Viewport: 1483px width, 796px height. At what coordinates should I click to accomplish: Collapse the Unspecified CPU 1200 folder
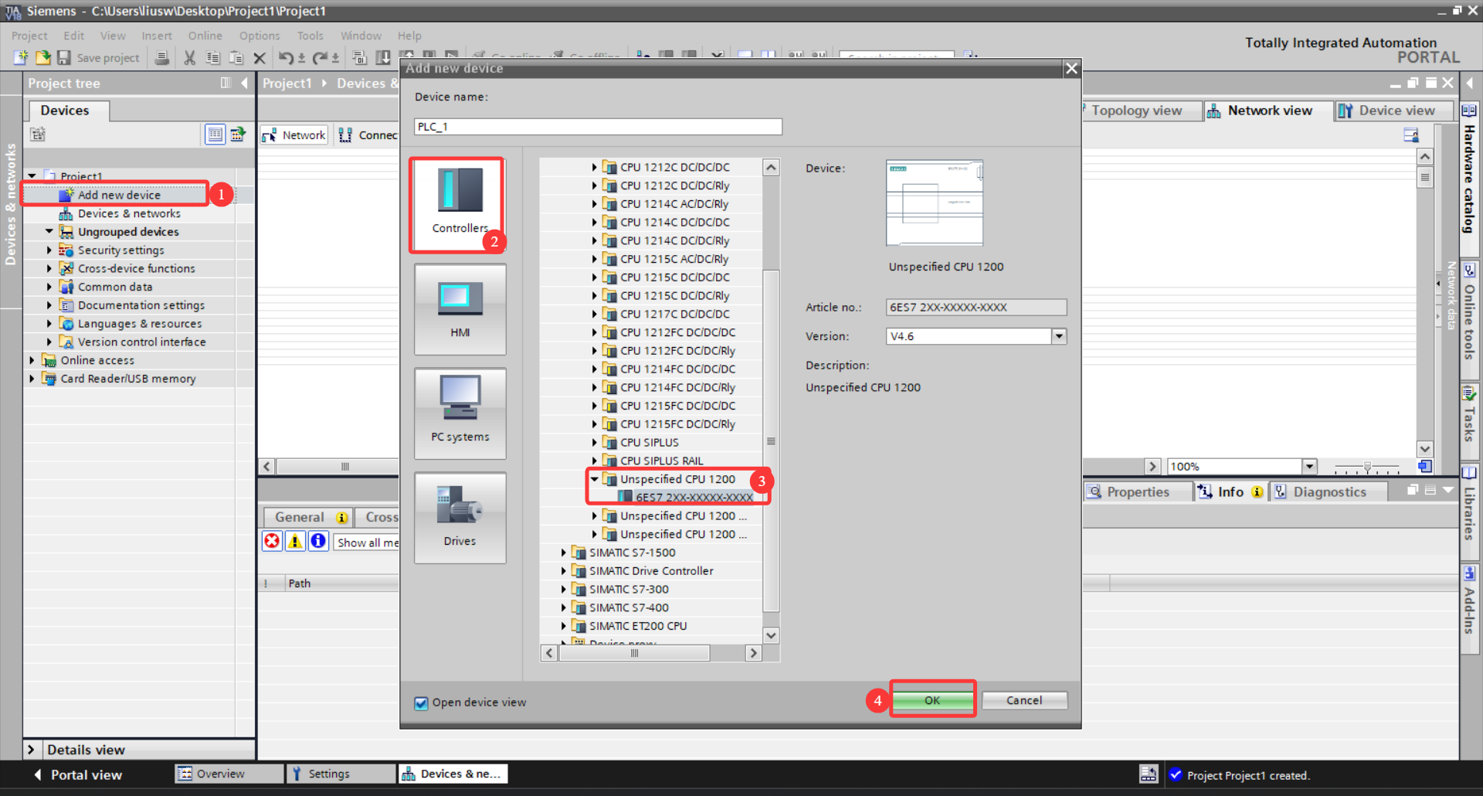point(594,479)
